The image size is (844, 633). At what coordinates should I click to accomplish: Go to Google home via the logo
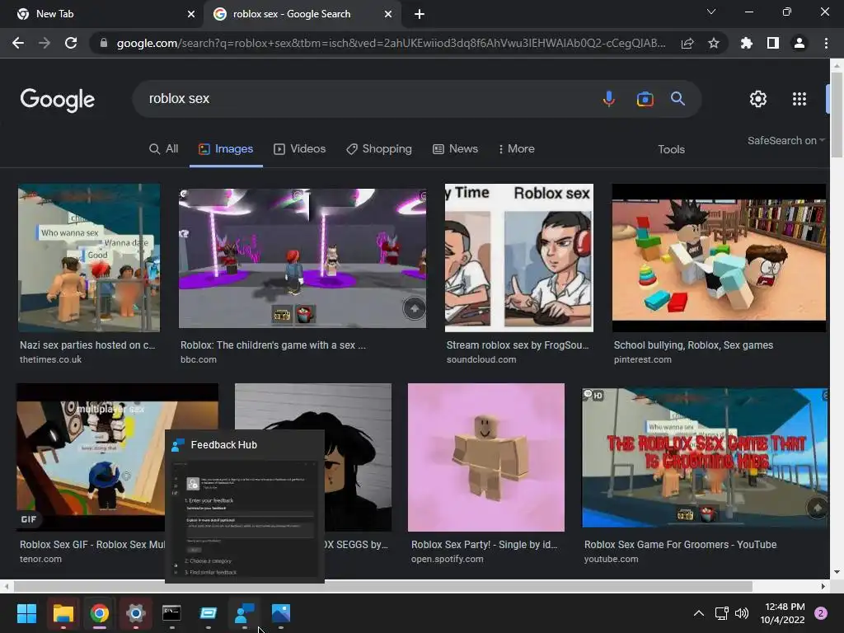click(58, 100)
